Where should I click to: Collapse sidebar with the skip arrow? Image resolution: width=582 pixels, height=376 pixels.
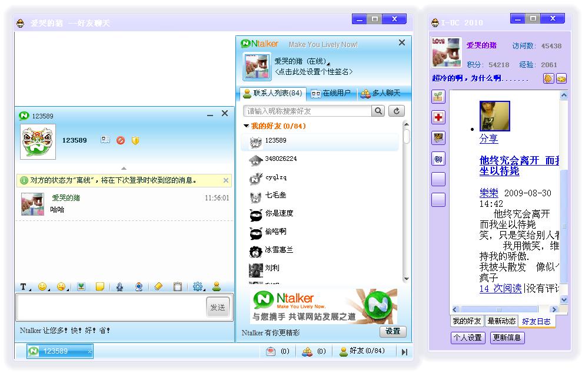click(405, 351)
